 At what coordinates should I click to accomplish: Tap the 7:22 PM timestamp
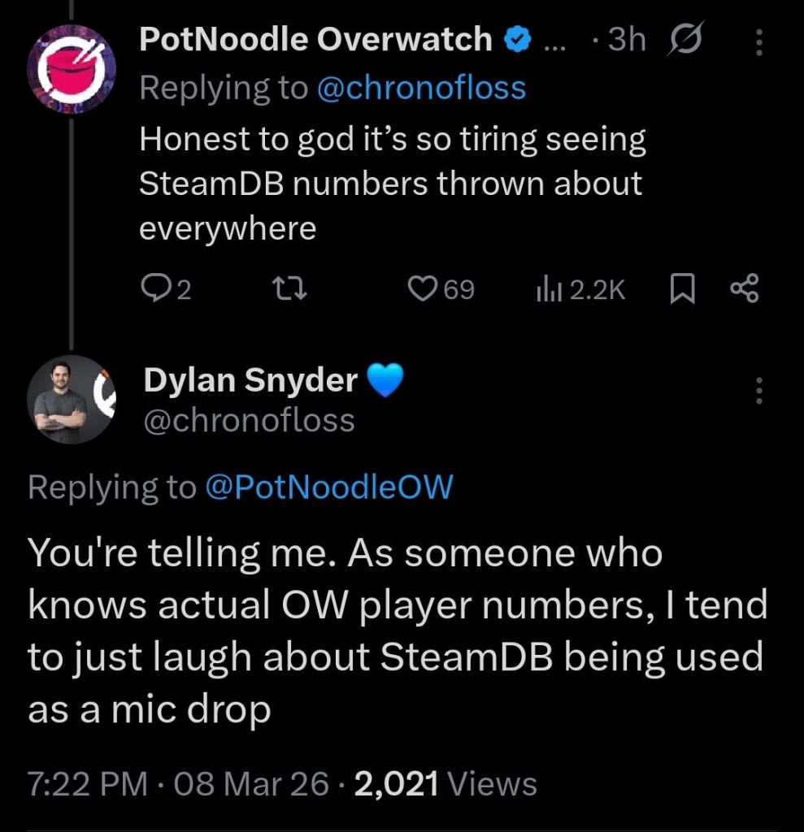pyautogui.click(x=88, y=783)
